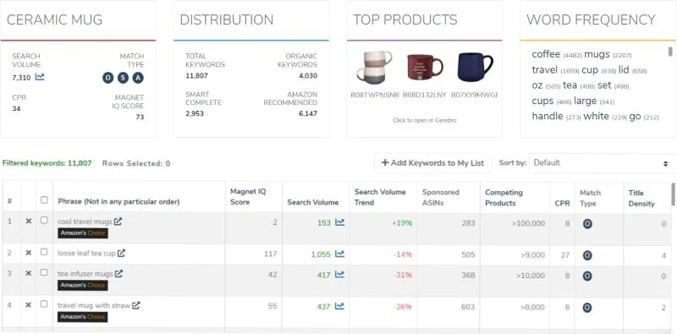677x334 pixels.
Task: Click match type O icon for cool travel mugs
Action: [x=587, y=223]
